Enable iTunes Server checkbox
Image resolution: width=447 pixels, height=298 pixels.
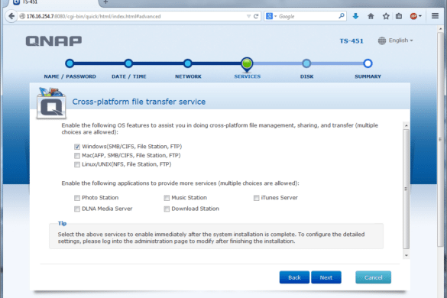pyautogui.click(x=256, y=198)
